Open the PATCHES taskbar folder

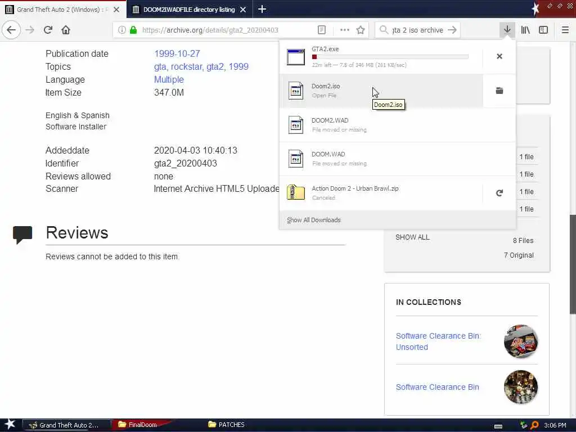tap(226, 425)
